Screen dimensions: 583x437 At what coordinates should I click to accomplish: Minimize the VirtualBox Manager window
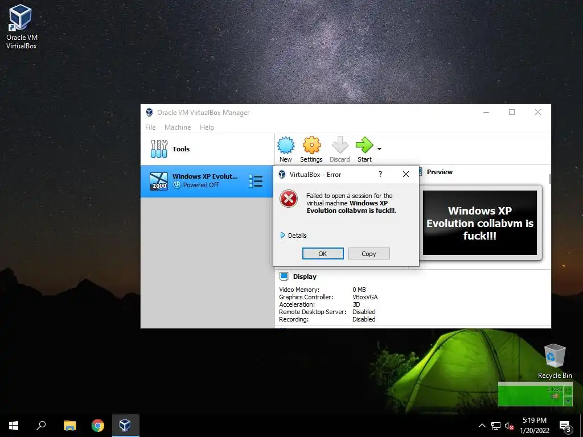point(486,112)
